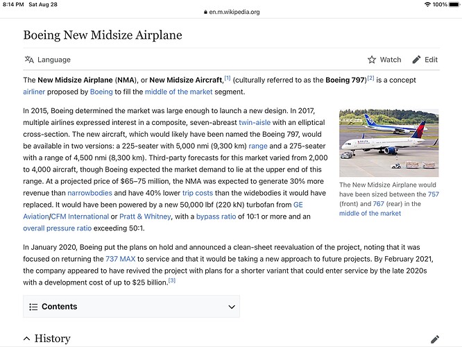
Task: Tap the lock icon beside the URL
Action: (x=205, y=12)
